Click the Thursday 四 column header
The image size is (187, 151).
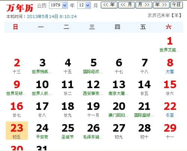pyautogui.click(x=117, y=27)
